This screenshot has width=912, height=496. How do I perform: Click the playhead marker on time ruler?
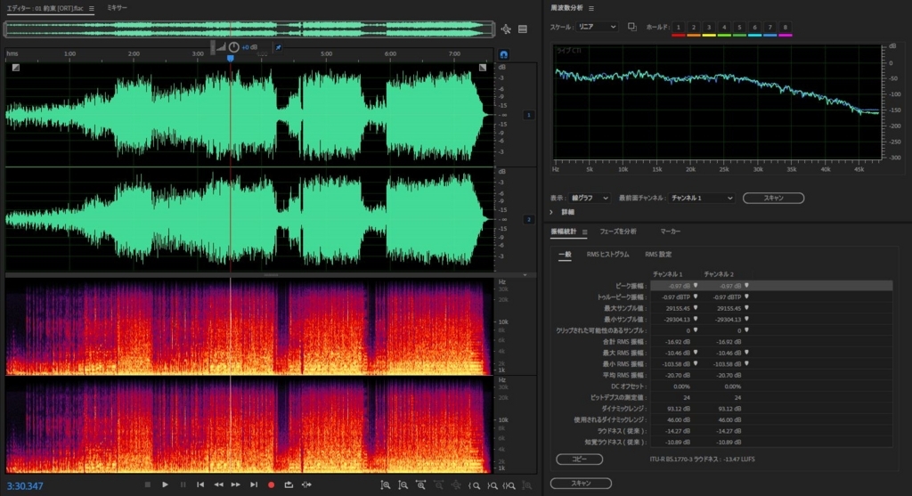(x=231, y=58)
